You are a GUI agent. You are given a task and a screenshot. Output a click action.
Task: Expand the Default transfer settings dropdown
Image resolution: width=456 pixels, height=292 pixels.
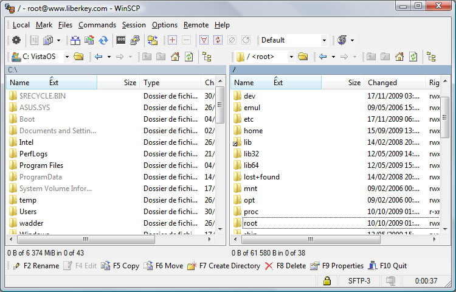[x=324, y=40]
